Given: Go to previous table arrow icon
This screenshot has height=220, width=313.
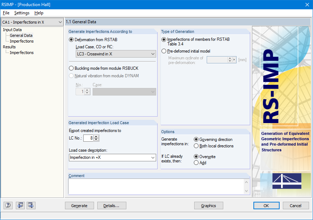Looking at the screenshot, I should click(20, 205).
